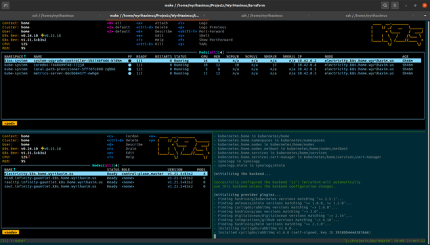The width and height of the screenshot is (430, 245).
Task: Click port-forward dot for system-upgrade-controller pod
Action: (x=130, y=61)
